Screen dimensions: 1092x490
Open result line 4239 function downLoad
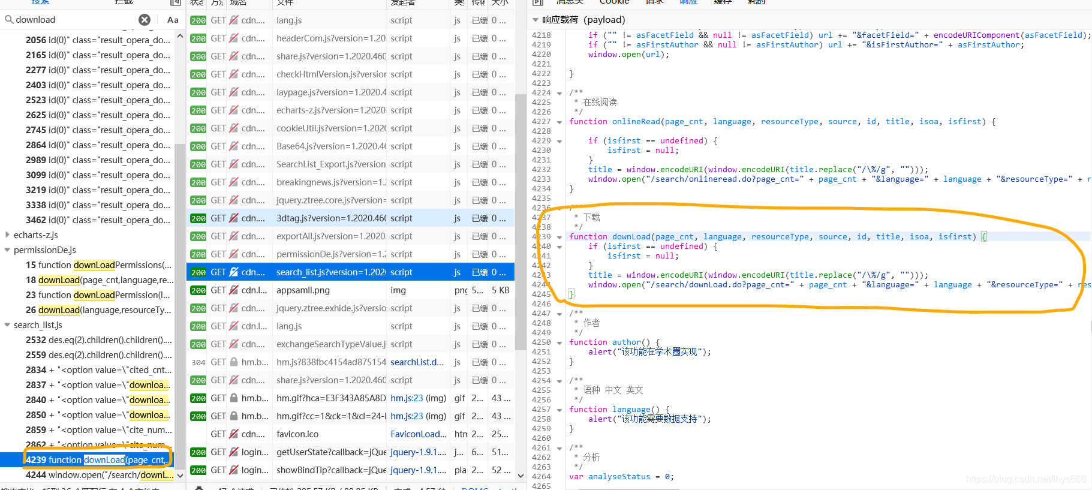point(88,460)
